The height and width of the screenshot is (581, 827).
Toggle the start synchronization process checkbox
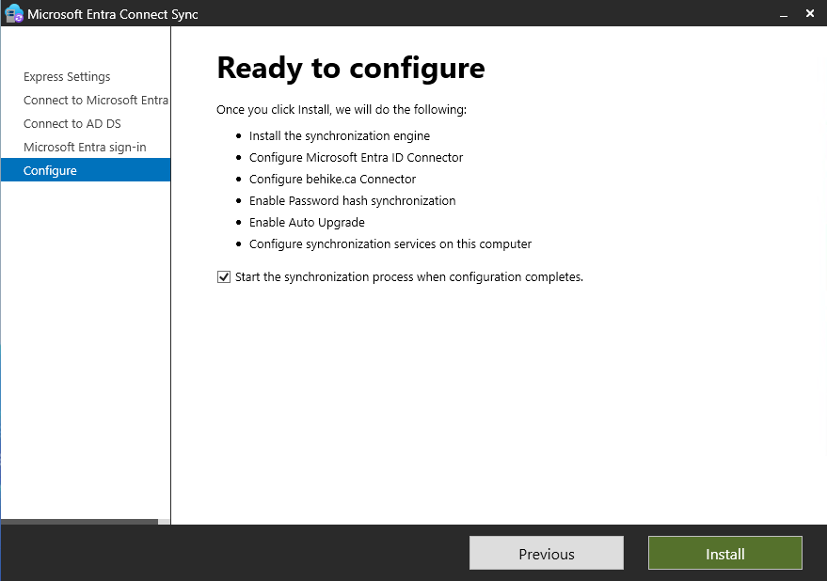pos(224,277)
